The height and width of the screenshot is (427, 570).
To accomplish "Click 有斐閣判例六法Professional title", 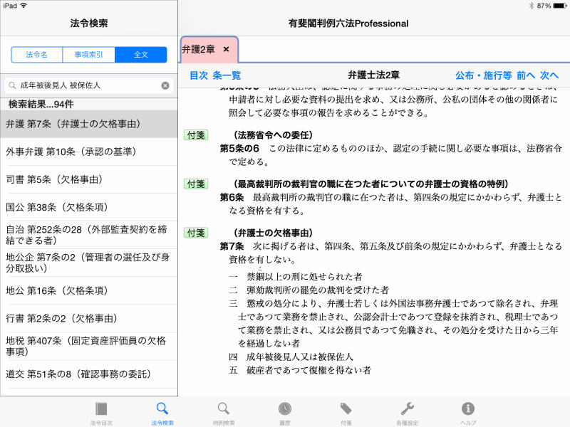I will (x=348, y=23).
